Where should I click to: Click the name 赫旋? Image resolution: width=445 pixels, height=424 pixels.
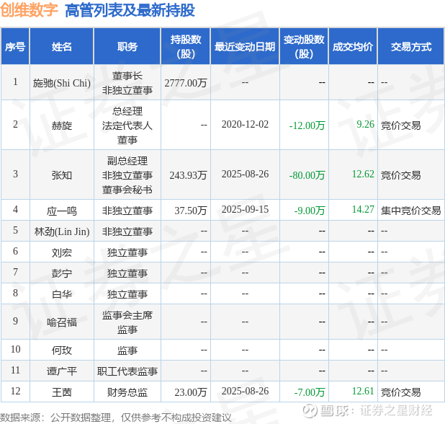pyautogui.click(x=62, y=125)
